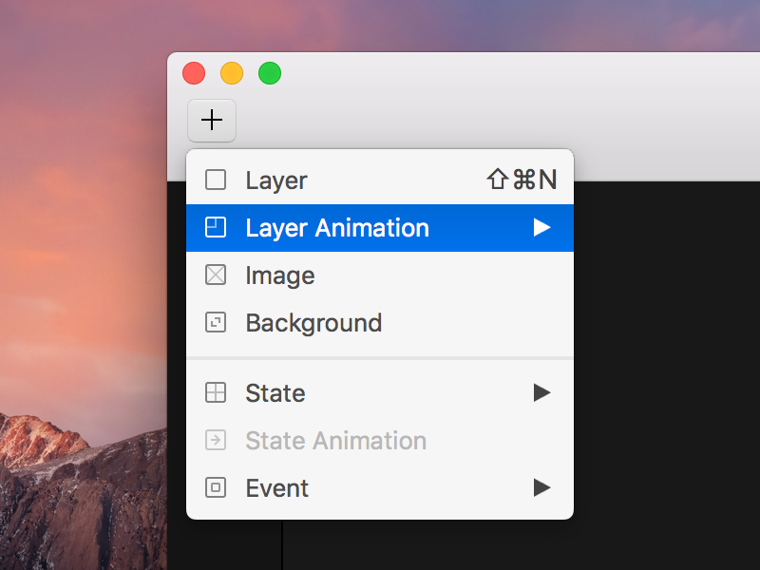Screen dimensions: 760x570
Task: Choose "Image" from the menu
Action: [x=280, y=275]
